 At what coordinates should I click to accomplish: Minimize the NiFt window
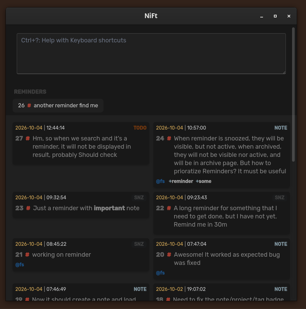[262, 16]
